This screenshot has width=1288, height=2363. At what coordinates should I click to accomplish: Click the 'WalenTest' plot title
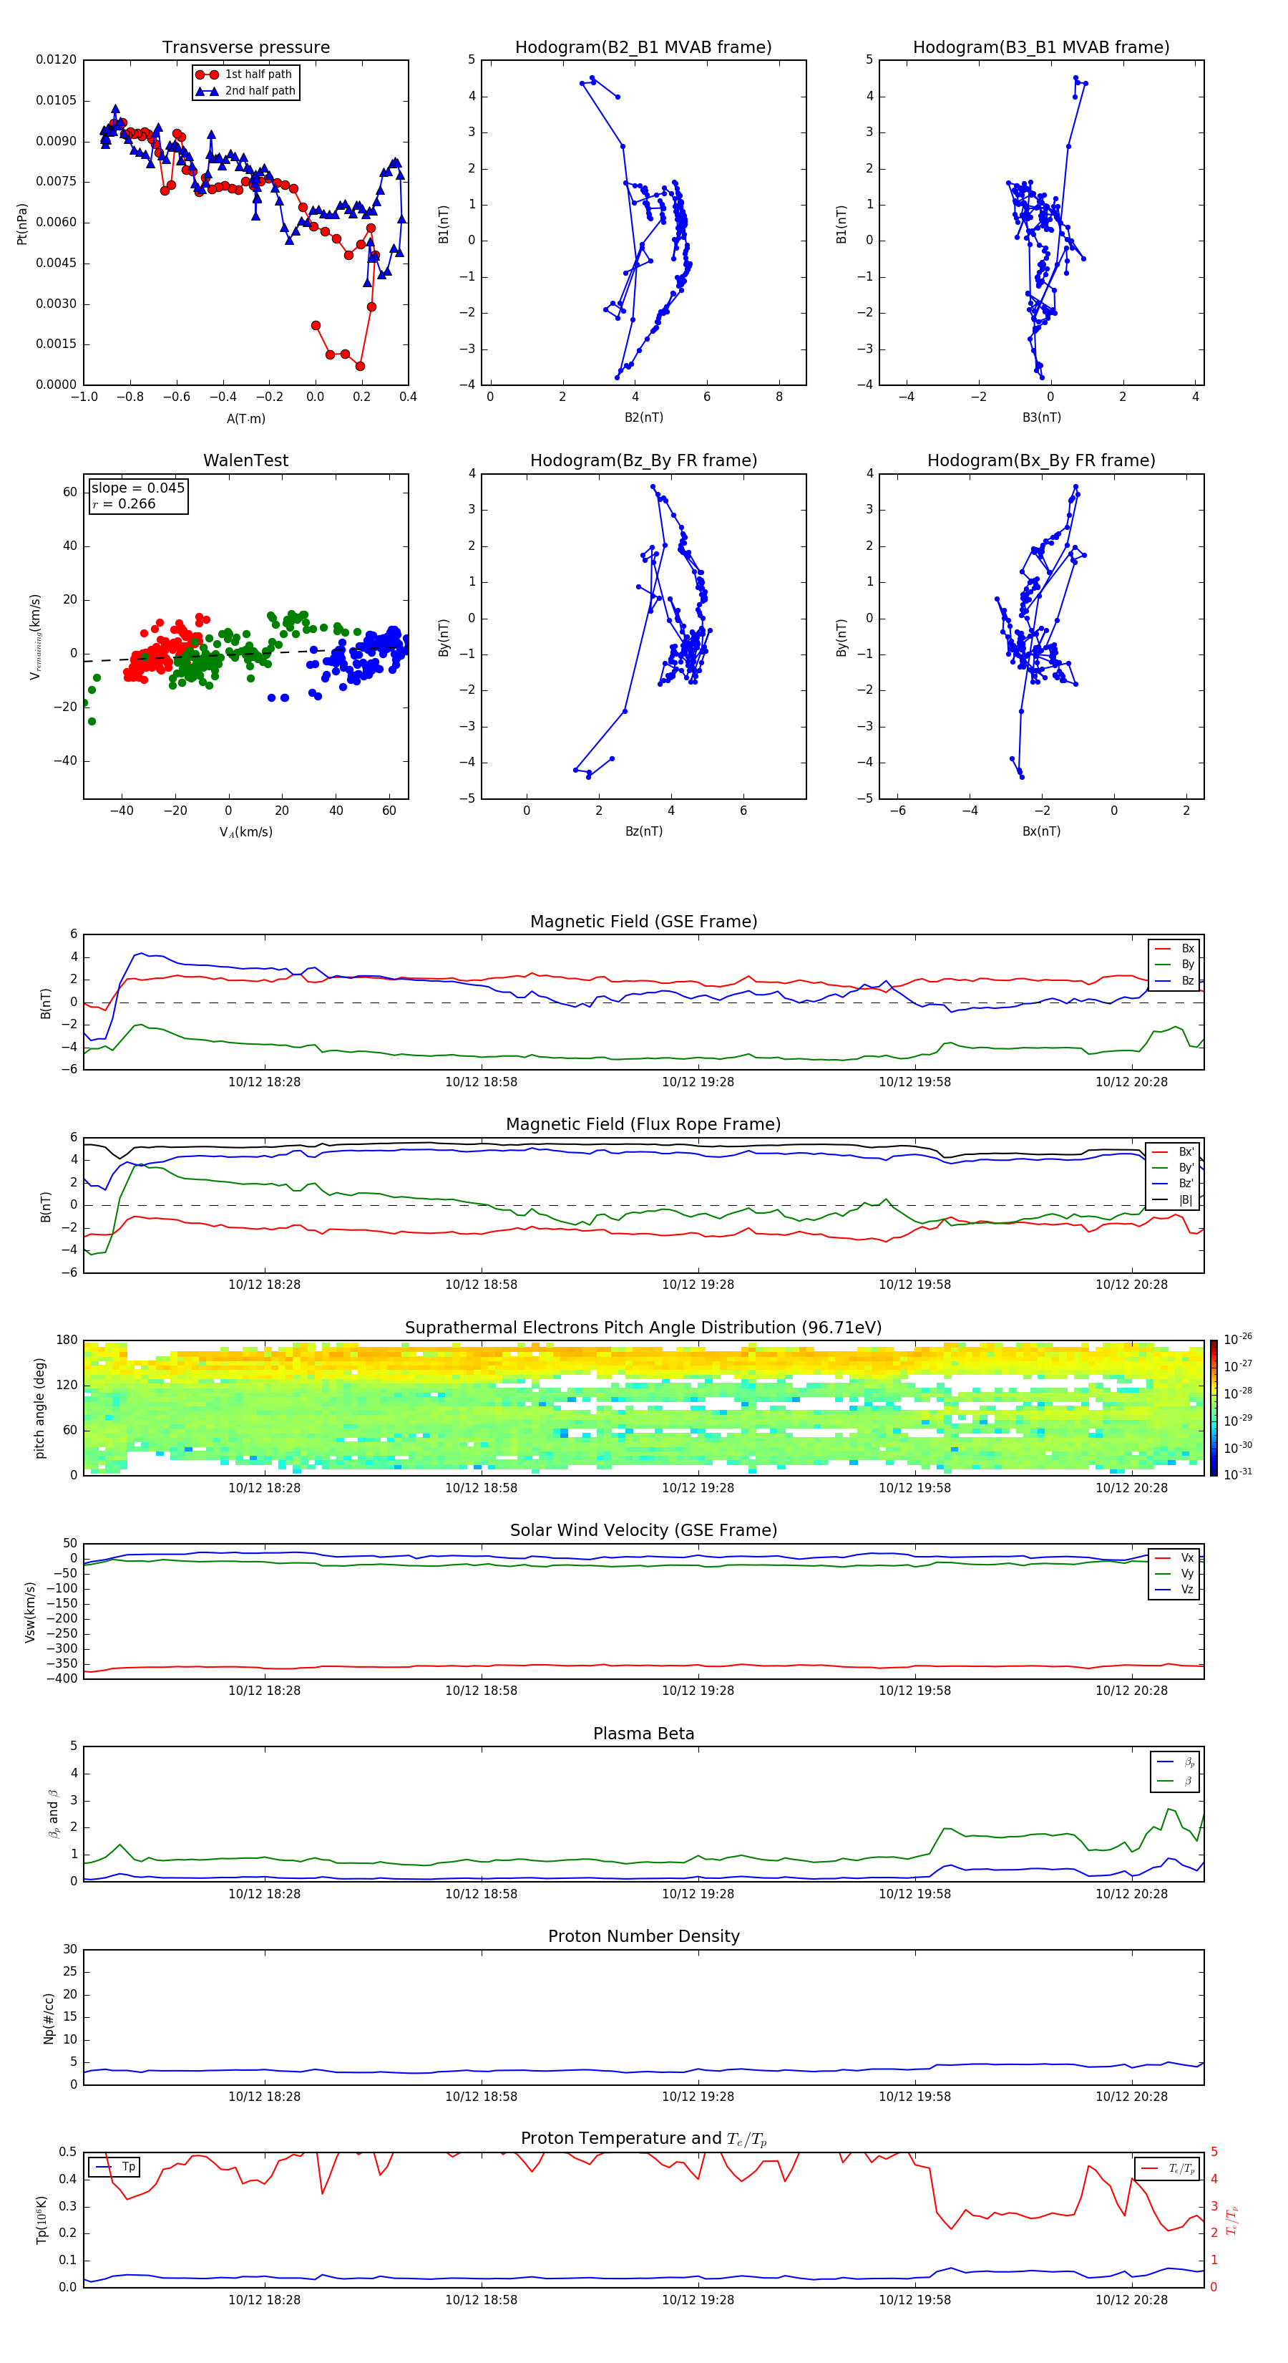point(245,460)
